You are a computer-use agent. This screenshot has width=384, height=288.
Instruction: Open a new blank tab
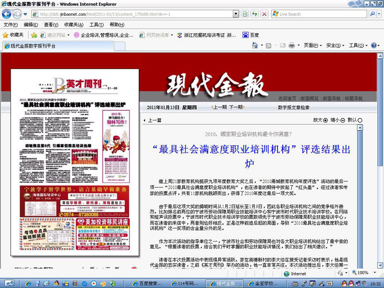pos(119,46)
